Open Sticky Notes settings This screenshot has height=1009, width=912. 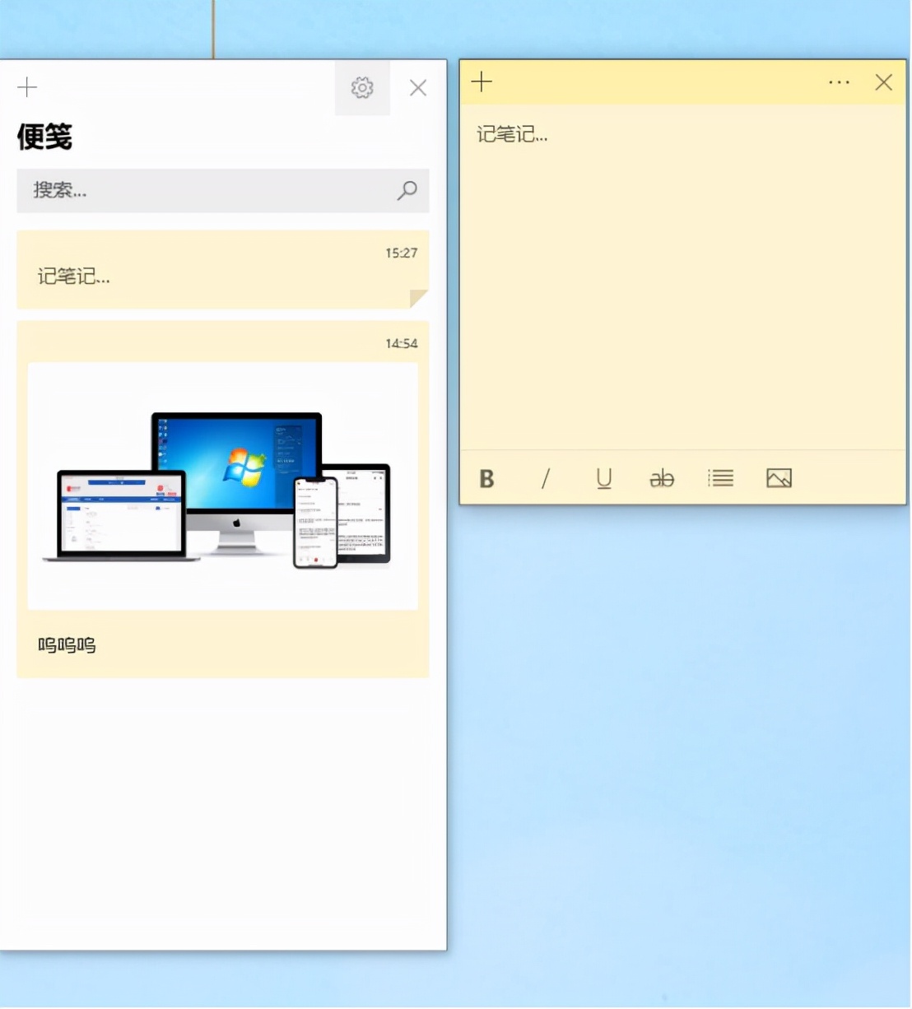362,87
